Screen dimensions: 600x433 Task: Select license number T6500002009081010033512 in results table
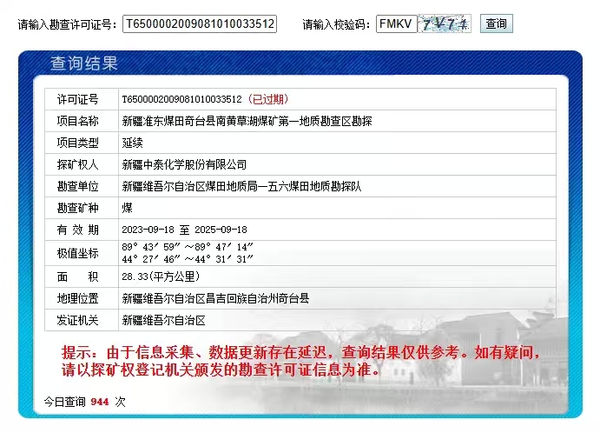tap(181, 99)
